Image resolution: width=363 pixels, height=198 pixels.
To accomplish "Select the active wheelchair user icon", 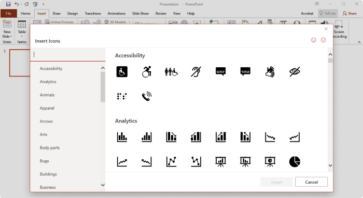I will pyautogui.click(x=147, y=71).
